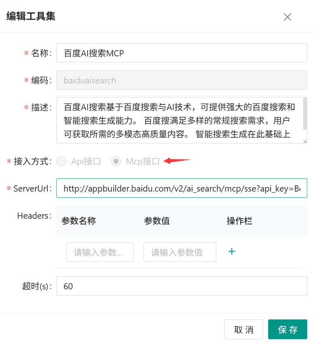Select the Mcp接口 radio button

pyautogui.click(x=116, y=162)
